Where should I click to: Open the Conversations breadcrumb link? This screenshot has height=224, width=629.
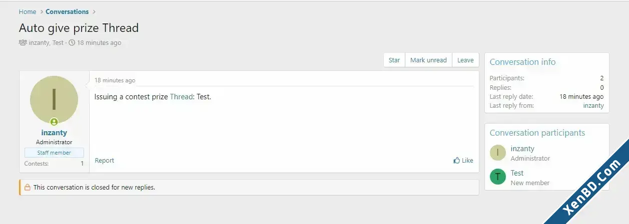(x=67, y=11)
